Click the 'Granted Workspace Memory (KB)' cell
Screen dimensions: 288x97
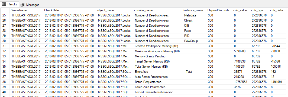(158, 46)
